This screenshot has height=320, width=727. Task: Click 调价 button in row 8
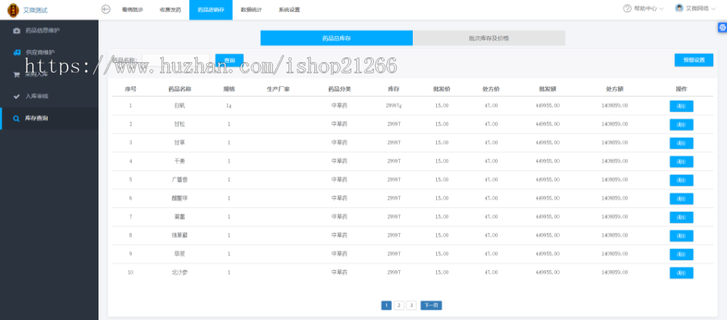coord(681,235)
